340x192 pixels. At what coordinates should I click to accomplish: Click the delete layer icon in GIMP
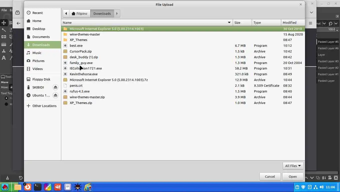tap(336, 178)
